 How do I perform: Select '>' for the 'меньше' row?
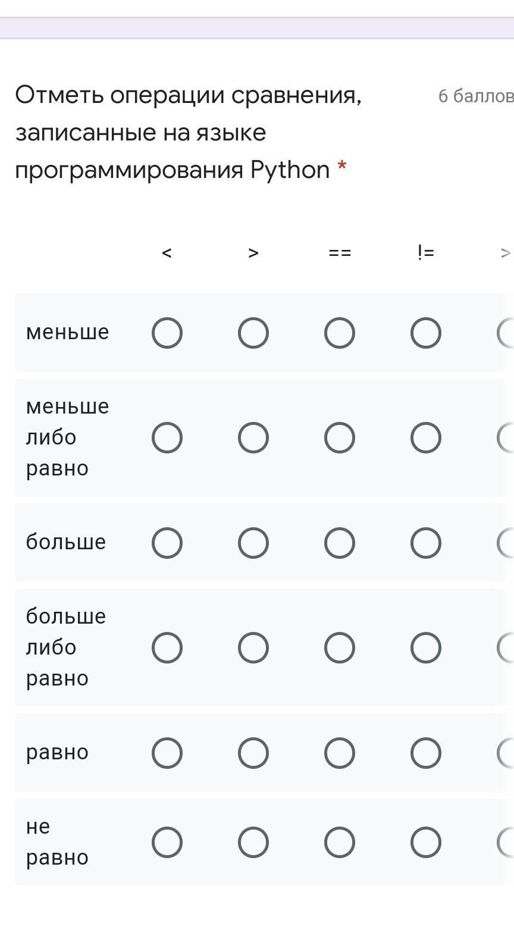coord(253,333)
